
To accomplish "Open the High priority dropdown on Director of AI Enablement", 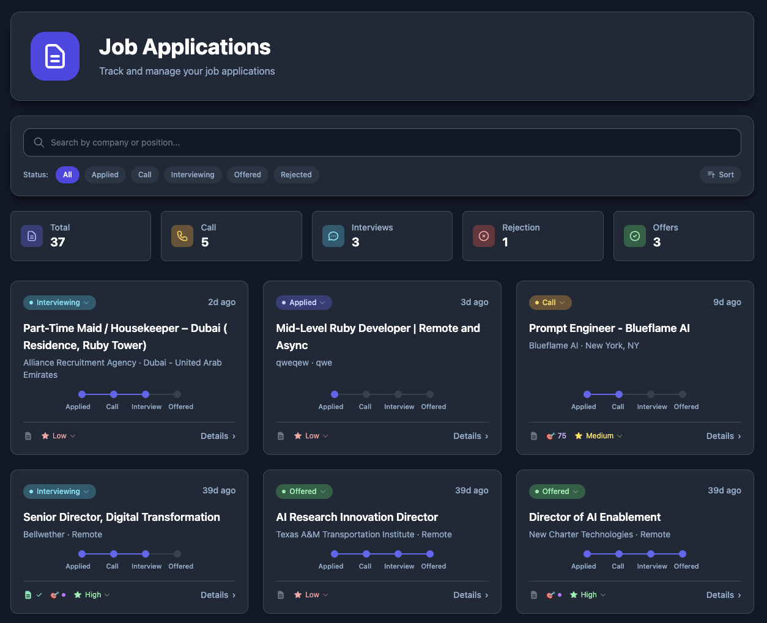I will pos(587,594).
